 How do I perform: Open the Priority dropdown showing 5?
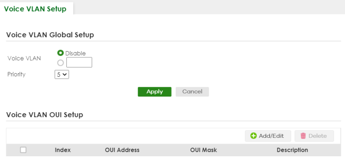tap(62, 75)
